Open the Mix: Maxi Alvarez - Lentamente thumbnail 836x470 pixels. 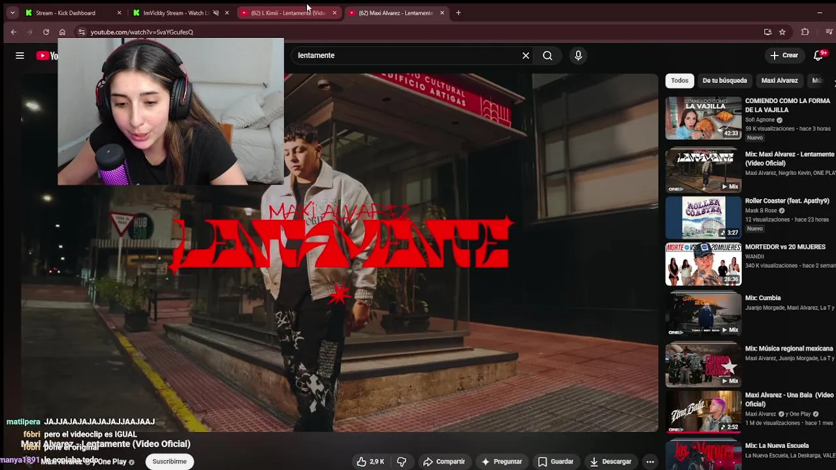(x=703, y=170)
